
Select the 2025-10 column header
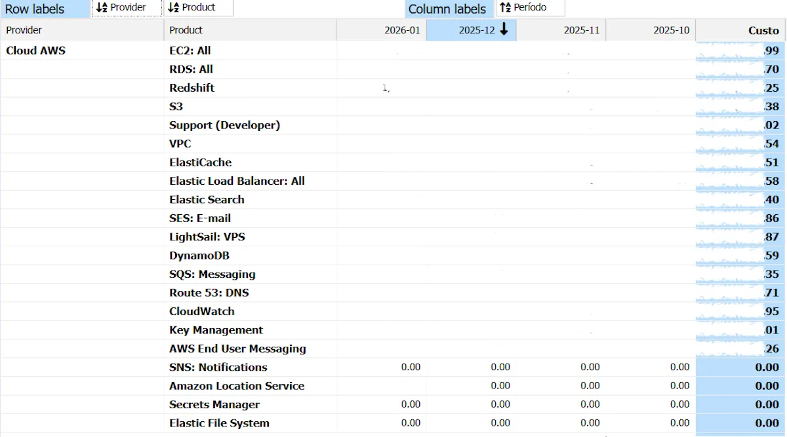click(x=651, y=30)
